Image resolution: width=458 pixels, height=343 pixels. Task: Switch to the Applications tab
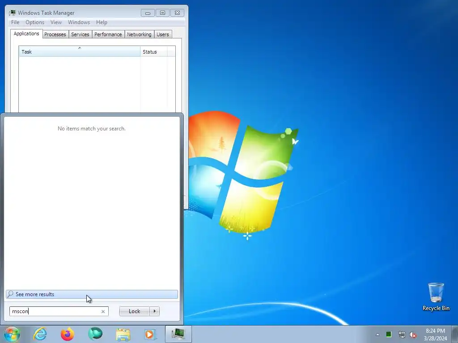point(26,33)
